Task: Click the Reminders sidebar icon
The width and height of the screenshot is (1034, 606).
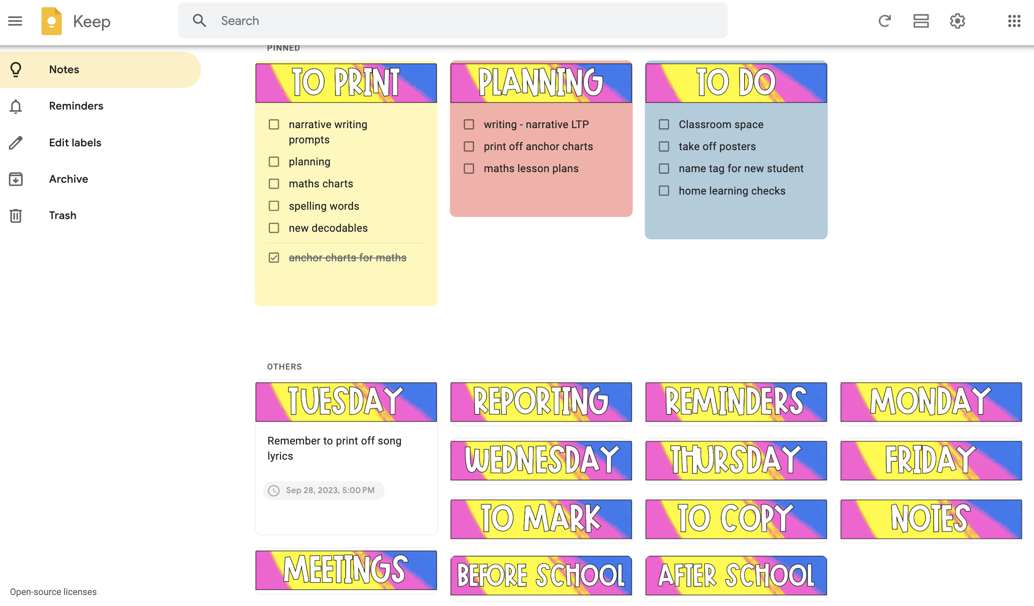Action: [x=16, y=105]
